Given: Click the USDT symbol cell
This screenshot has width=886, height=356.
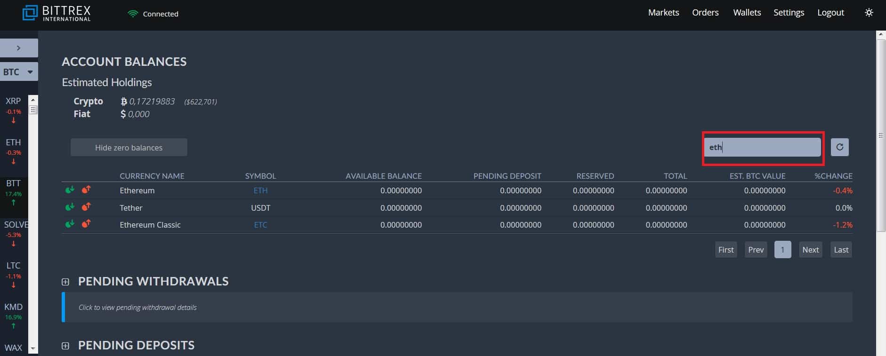Looking at the screenshot, I should click(x=260, y=208).
